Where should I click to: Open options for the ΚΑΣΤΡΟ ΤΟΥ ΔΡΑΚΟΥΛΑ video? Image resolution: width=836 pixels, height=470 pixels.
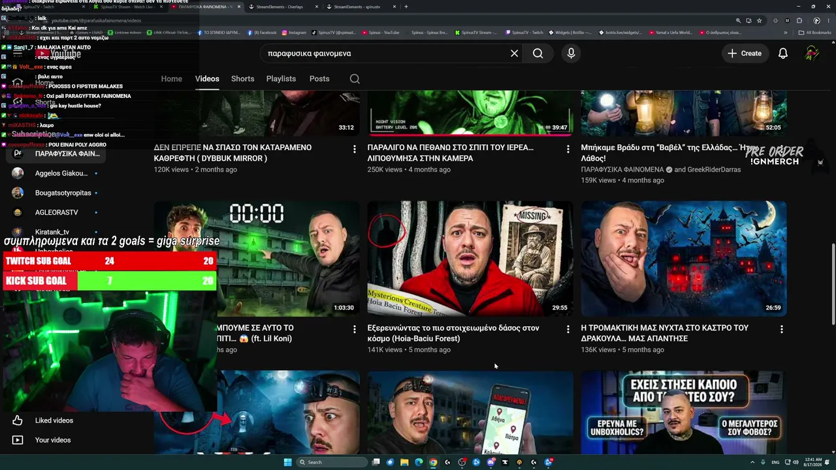(x=782, y=330)
